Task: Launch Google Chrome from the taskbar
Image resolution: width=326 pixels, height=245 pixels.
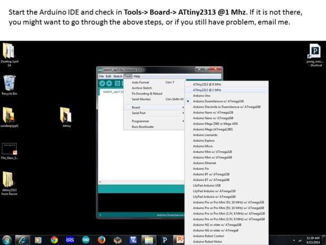Action: click(54, 240)
